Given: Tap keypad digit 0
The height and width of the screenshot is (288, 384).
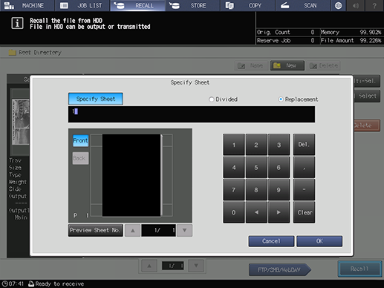Looking at the screenshot, I should coord(234,212).
